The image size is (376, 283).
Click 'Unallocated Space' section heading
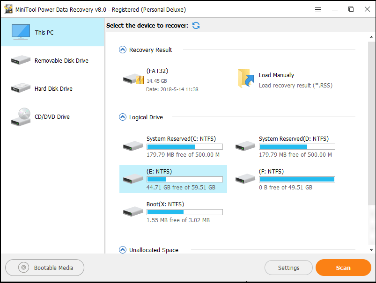coord(154,250)
